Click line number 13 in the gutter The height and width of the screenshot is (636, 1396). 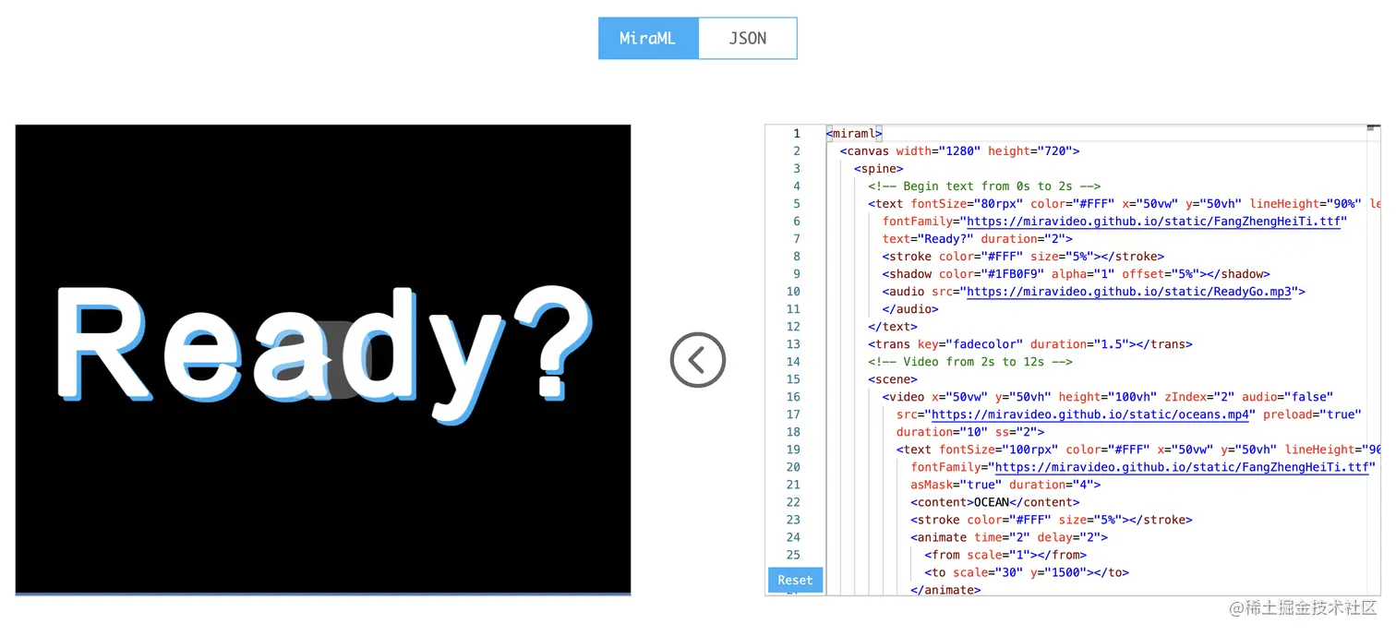(x=794, y=344)
